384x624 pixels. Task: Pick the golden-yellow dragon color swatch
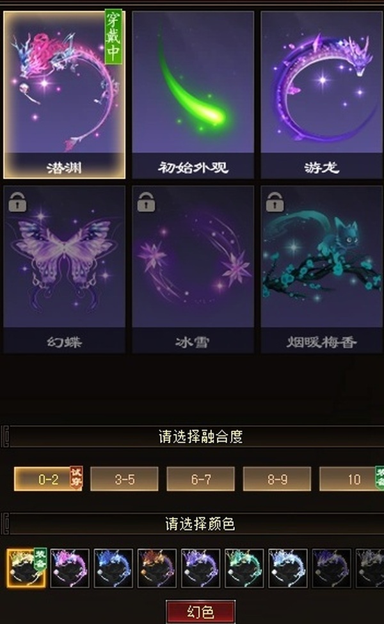tap(26, 568)
